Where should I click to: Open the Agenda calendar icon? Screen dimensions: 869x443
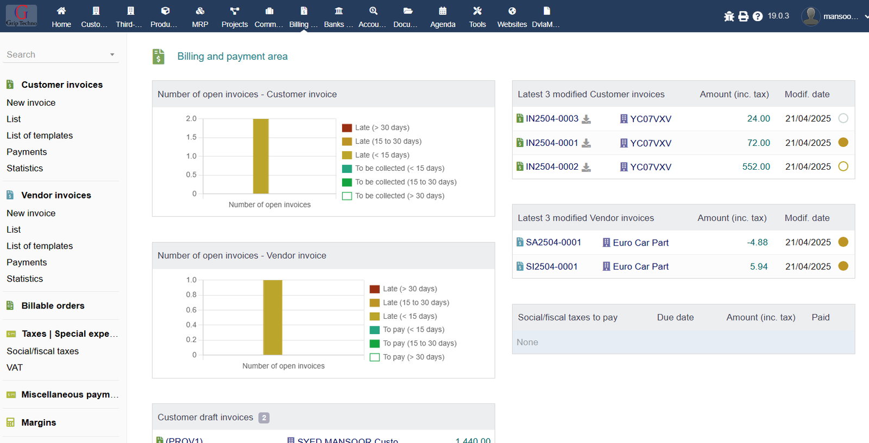coord(443,11)
